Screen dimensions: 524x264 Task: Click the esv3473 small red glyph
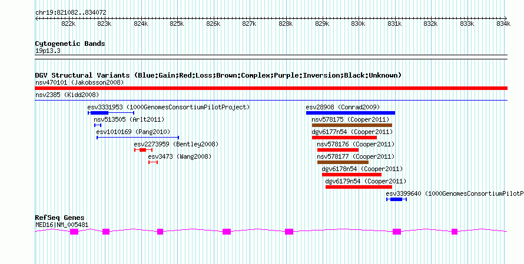[153, 162]
